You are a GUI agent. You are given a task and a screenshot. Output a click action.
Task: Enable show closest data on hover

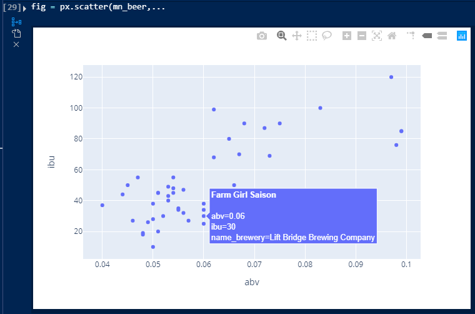tap(427, 36)
